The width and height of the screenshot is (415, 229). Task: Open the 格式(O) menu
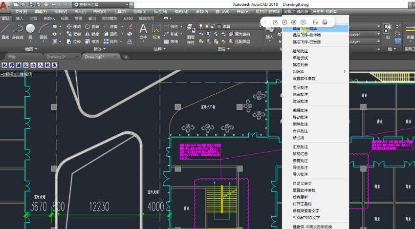100,11
